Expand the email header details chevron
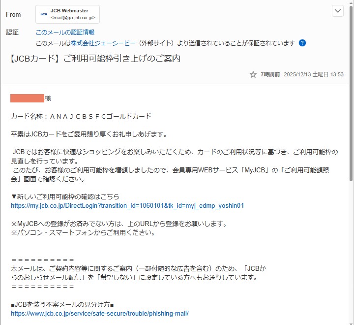The height and width of the screenshot is (325, 354). click(x=338, y=11)
